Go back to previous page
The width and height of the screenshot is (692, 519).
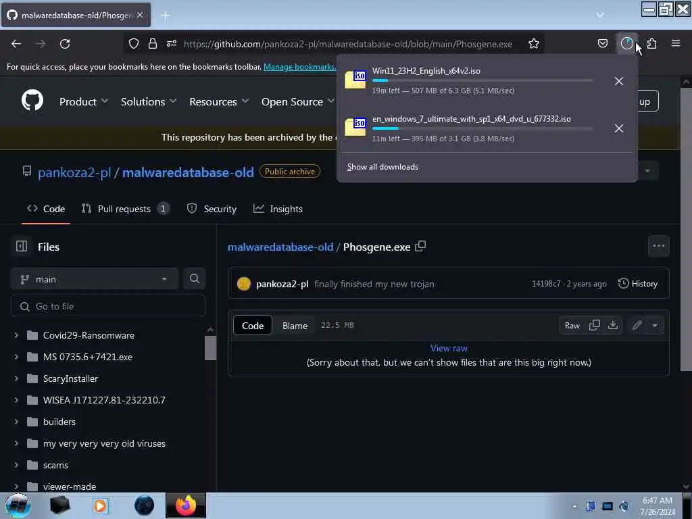16,44
